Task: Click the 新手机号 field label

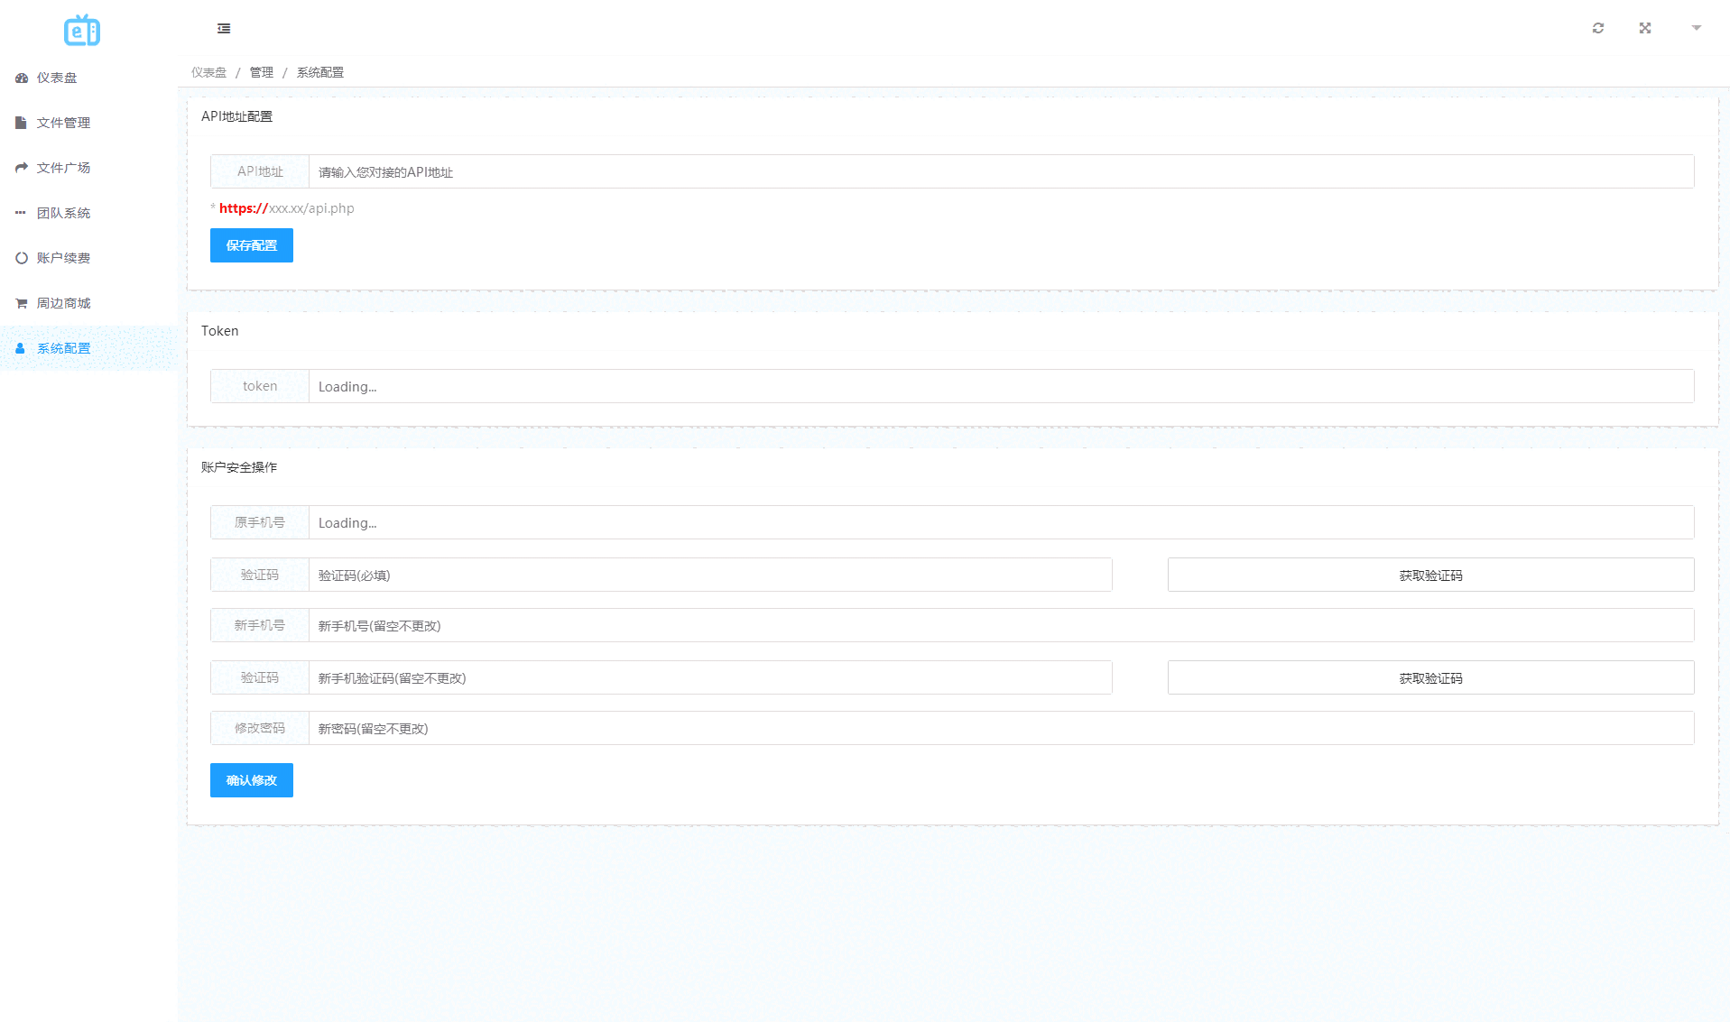Action: pyautogui.click(x=260, y=625)
